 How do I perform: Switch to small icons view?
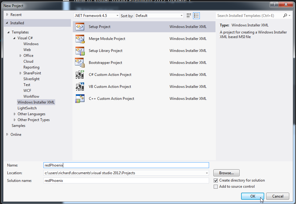pyautogui.click(x=189, y=16)
